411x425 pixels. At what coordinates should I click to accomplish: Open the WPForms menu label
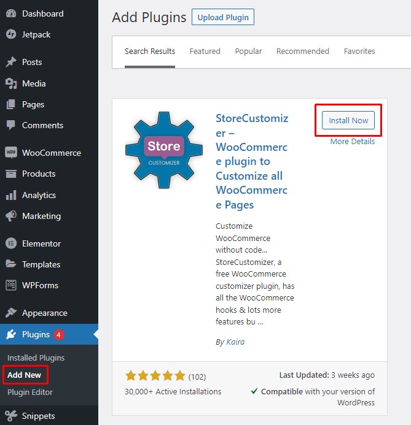pos(40,285)
